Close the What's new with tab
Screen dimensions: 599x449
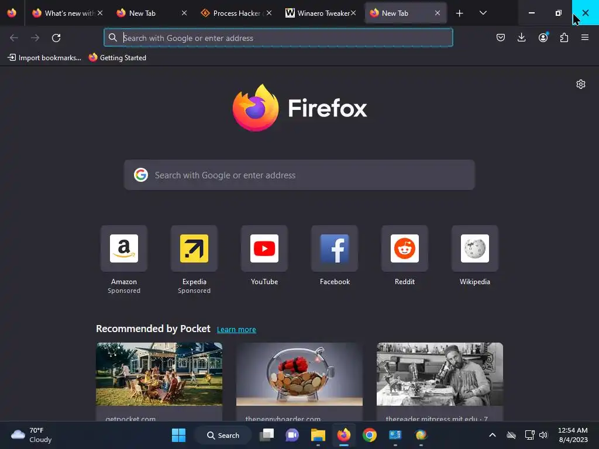99,13
